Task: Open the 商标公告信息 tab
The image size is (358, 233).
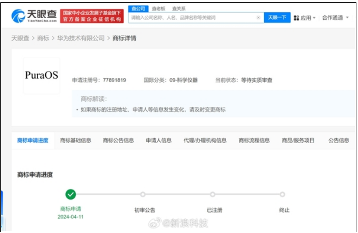Action: click(118, 141)
